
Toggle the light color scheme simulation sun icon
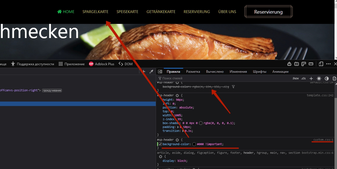pos(319,79)
